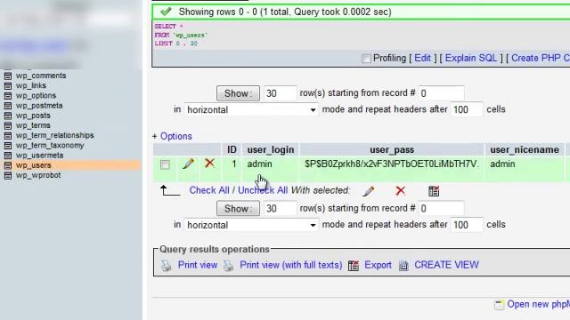This screenshot has width=570, height=320.
Task: Click the table icon beside wp_postmeta
Action: (x=8, y=106)
